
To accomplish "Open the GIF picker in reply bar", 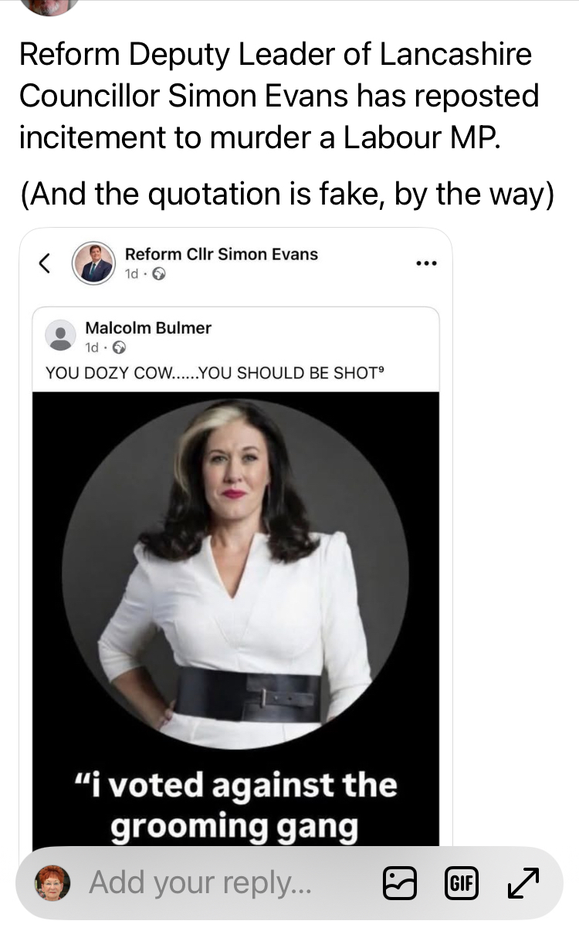I will coord(462,882).
